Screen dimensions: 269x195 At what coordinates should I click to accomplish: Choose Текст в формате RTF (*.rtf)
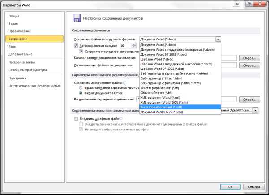pos(180,88)
